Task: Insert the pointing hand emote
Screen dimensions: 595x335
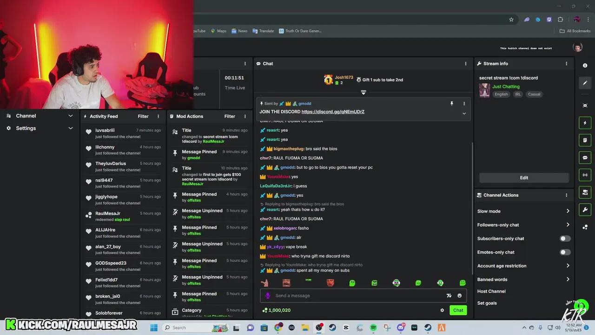Action: (x=264, y=283)
